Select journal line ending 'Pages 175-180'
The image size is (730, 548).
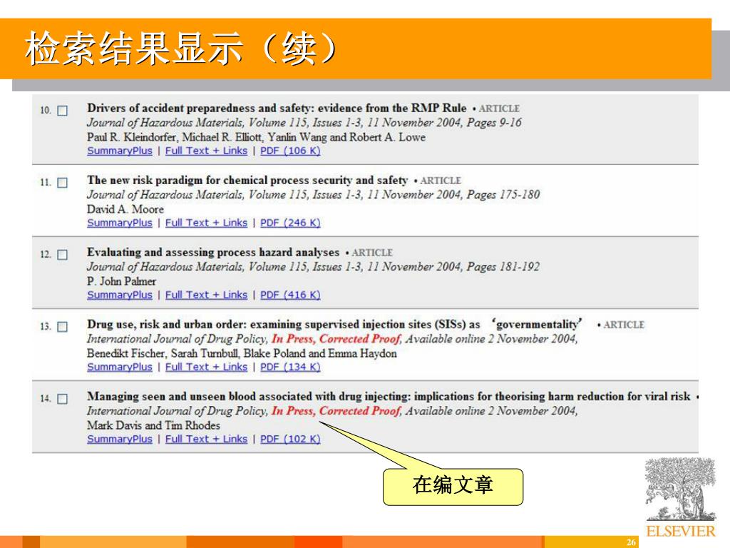[x=314, y=195]
